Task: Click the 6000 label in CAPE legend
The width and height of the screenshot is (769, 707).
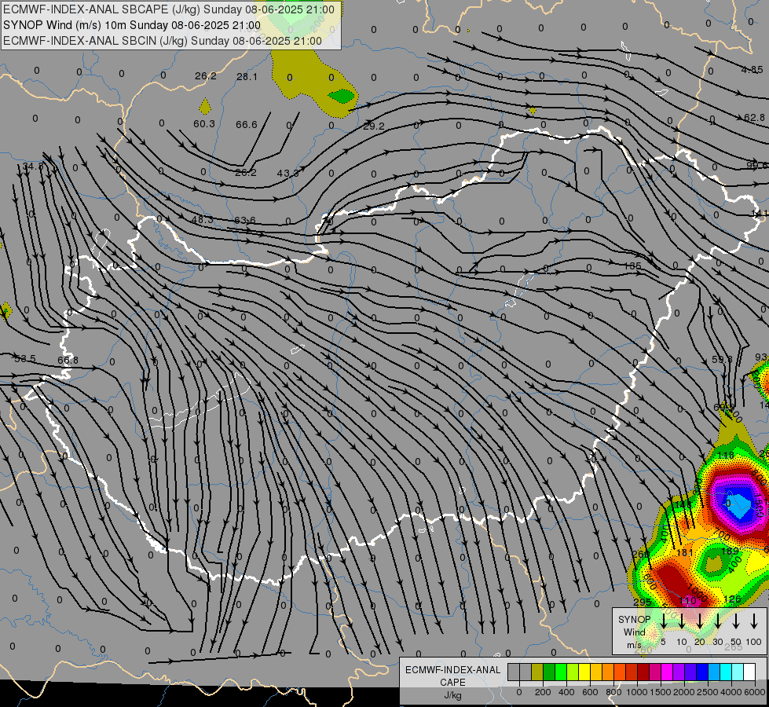Action: tap(755, 692)
